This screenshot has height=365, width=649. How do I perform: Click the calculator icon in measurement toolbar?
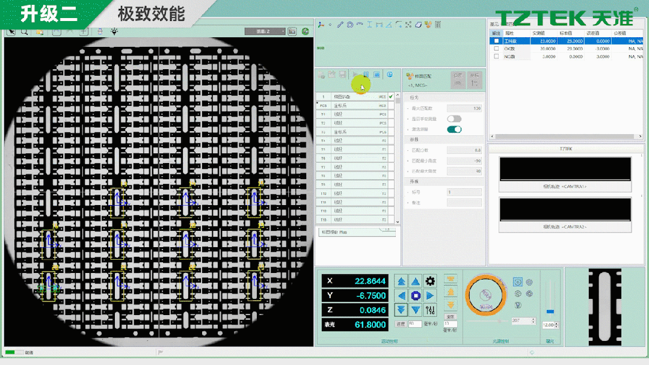tap(437, 25)
